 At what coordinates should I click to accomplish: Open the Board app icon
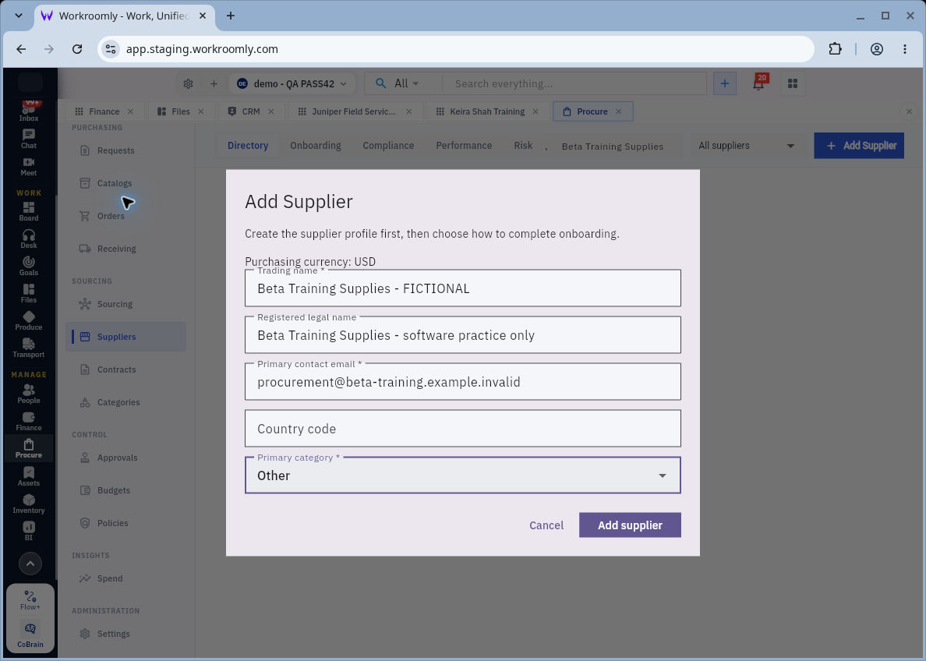click(28, 211)
